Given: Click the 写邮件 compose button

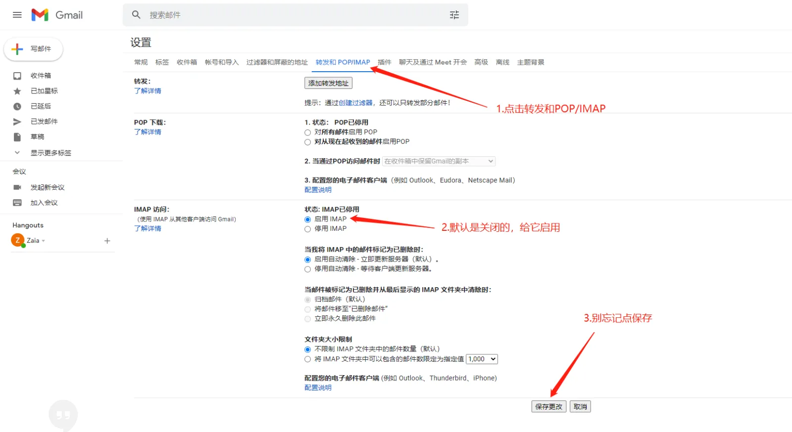Looking at the screenshot, I should point(33,49).
